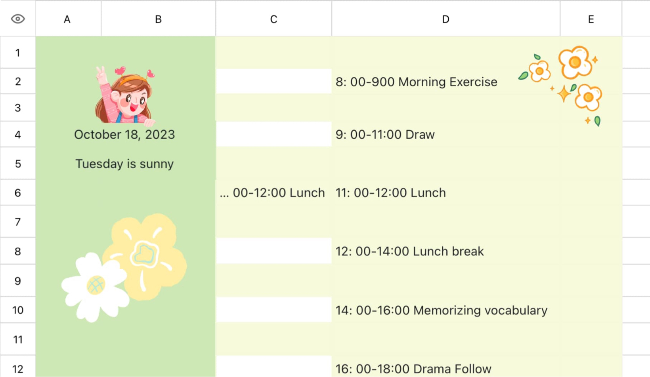Select column E header
650x377 pixels.
(591, 19)
